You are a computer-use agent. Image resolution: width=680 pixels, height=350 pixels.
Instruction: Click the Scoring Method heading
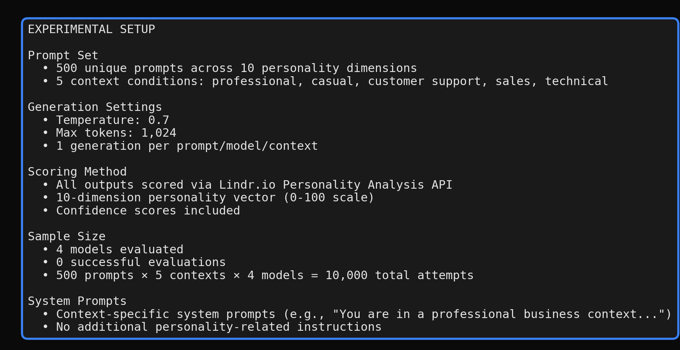pos(77,172)
